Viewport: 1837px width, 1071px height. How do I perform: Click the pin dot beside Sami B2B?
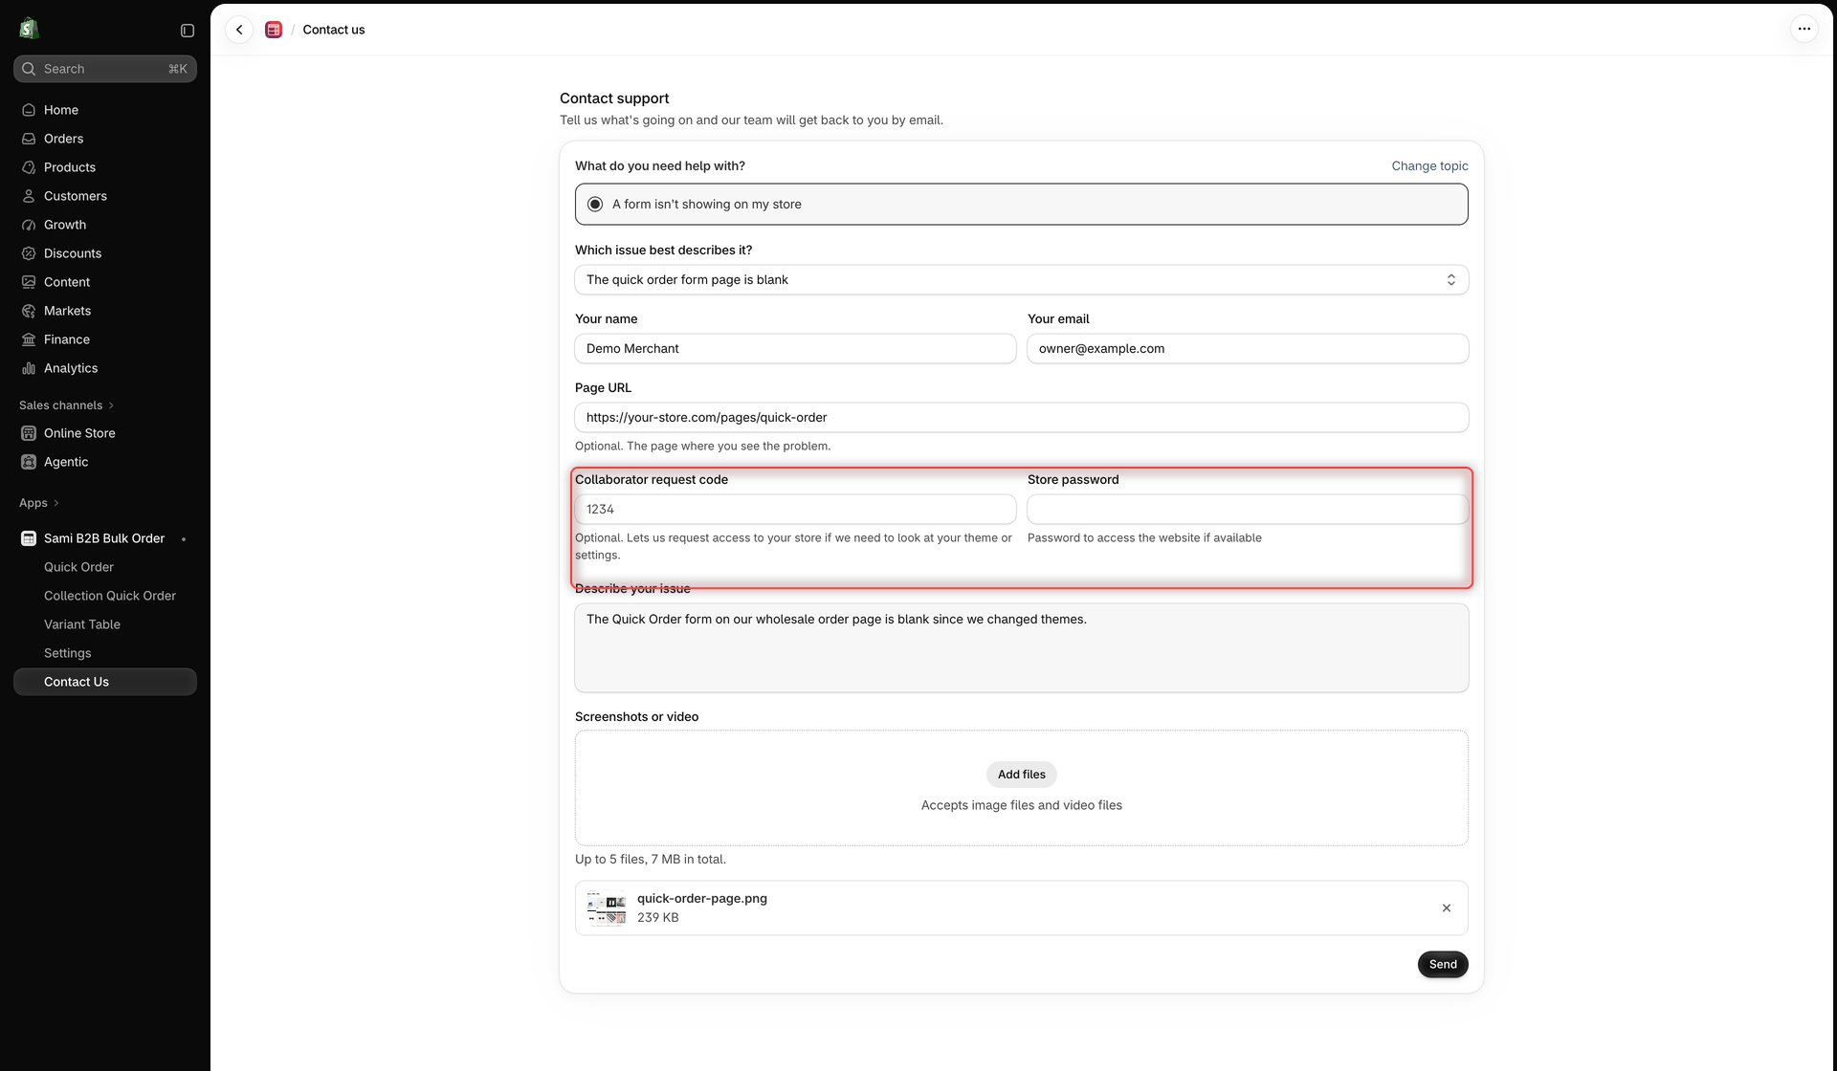click(x=184, y=539)
